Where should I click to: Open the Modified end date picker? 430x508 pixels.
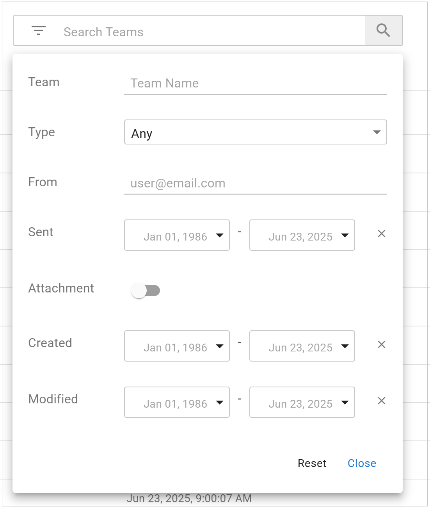(x=302, y=402)
